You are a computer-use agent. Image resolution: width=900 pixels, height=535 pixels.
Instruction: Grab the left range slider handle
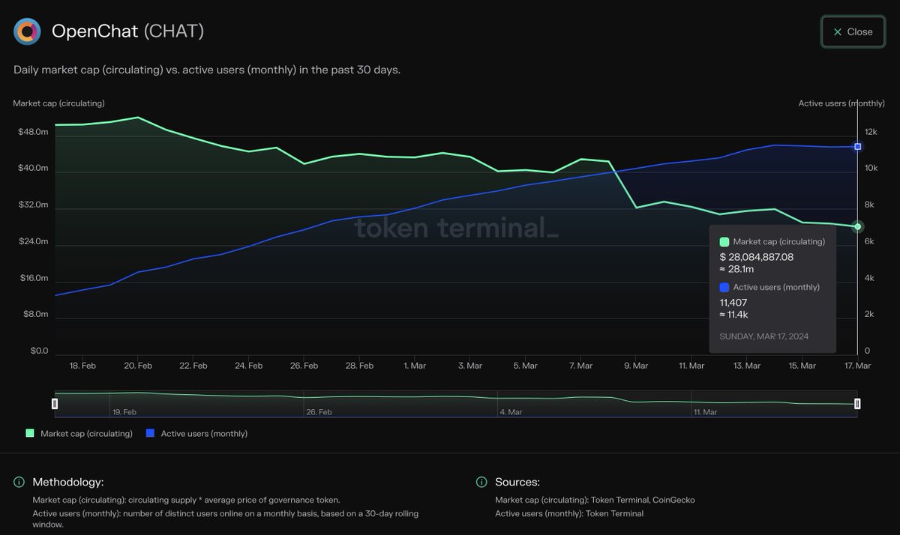(55, 404)
